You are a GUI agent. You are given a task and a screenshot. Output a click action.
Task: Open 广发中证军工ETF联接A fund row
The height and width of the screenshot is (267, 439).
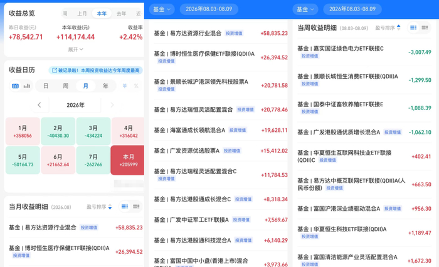[x=221, y=220]
